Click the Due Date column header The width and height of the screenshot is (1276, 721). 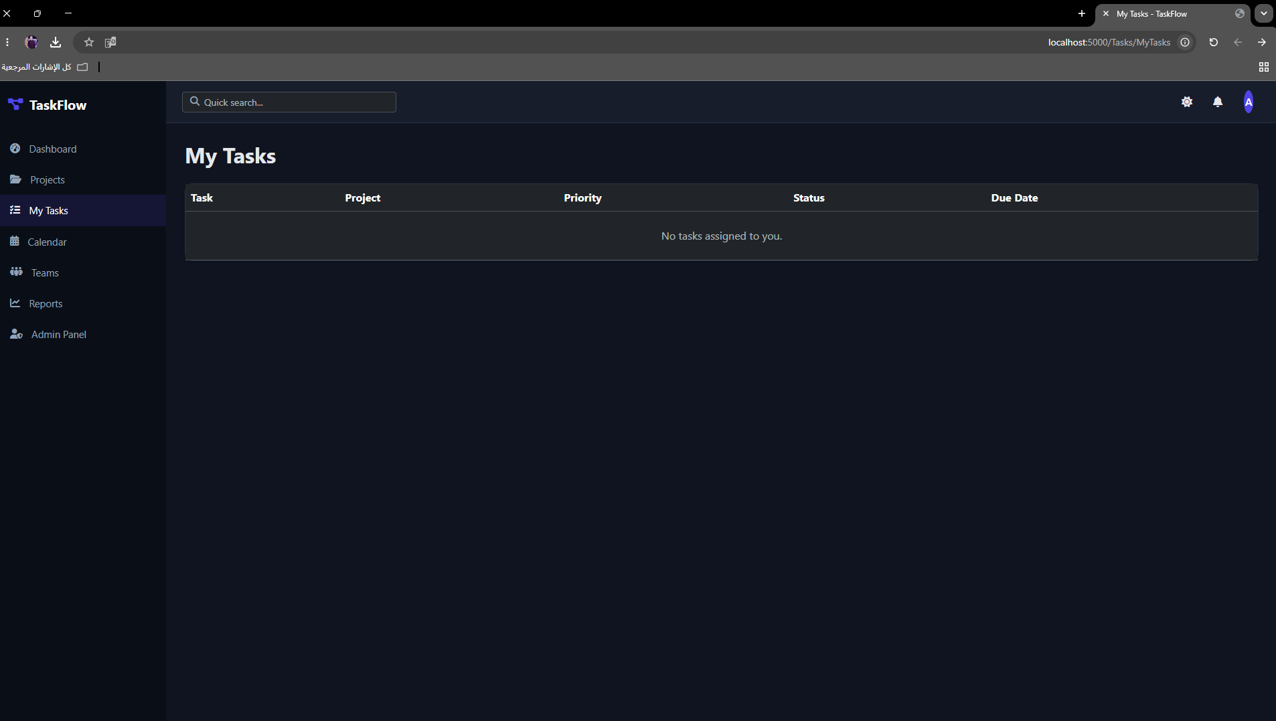pos(1014,197)
